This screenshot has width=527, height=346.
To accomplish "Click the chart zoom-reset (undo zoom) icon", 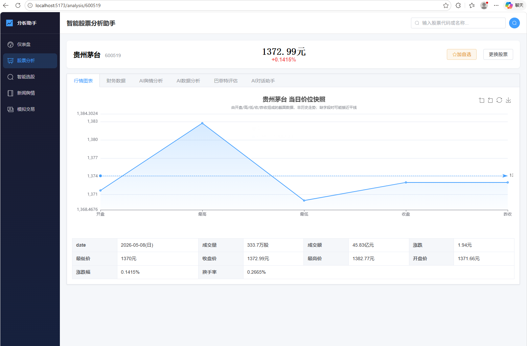I will [490, 100].
